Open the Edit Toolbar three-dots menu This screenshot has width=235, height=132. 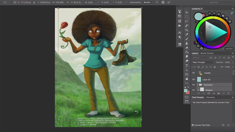point(187,83)
